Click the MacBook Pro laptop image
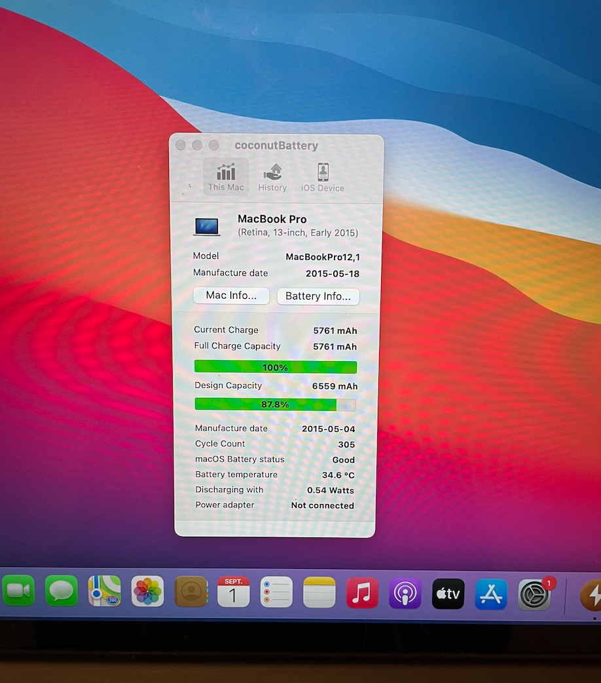Image resolution: width=601 pixels, height=683 pixels. tap(207, 226)
